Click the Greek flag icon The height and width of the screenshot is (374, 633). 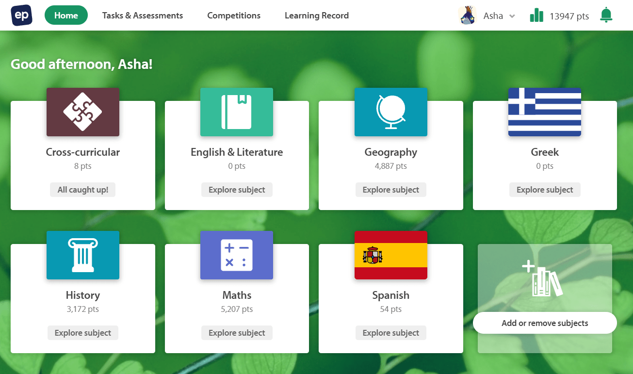545,112
